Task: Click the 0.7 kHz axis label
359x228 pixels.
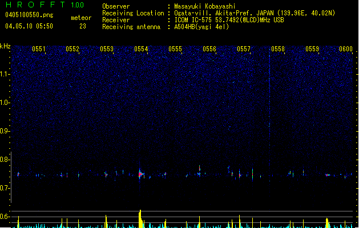Action: pos(5,188)
